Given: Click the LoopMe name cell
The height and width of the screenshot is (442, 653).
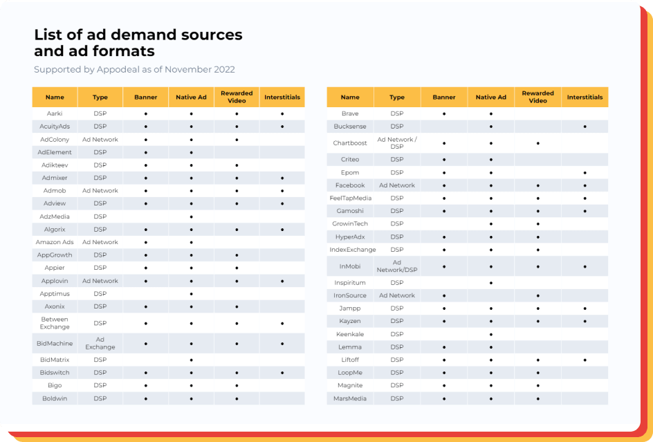Looking at the screenshot, I should tap(350, 373).
